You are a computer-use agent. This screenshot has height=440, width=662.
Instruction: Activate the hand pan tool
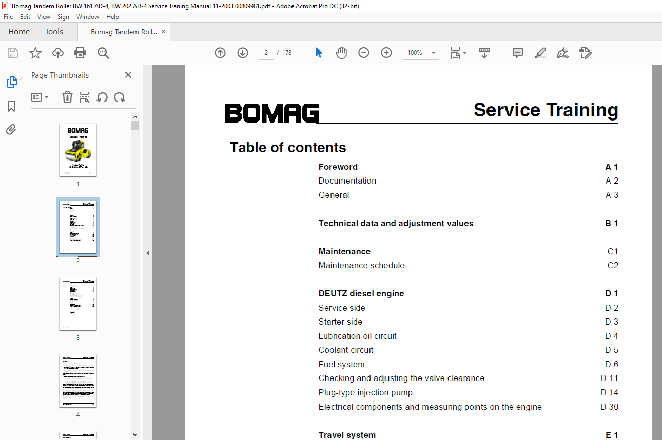341,53
